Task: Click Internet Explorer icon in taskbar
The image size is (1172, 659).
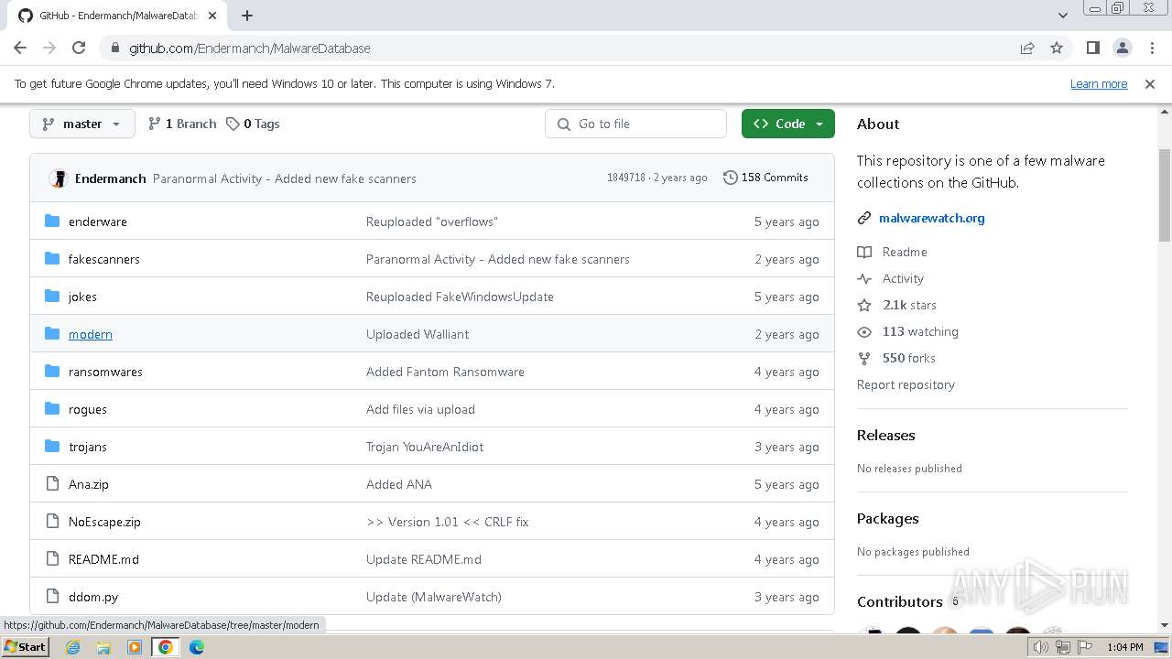Action: click(73, 647)
